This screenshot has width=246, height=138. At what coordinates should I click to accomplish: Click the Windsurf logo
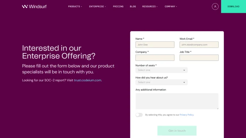pos(34,6)
